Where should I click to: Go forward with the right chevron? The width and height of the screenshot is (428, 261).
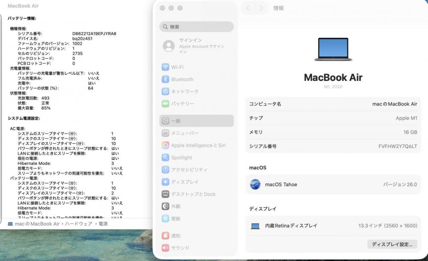[261, 8]
